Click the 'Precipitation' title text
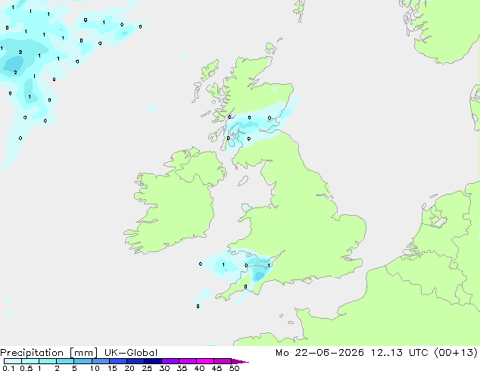The image size is (480, 371). (32, 353)
